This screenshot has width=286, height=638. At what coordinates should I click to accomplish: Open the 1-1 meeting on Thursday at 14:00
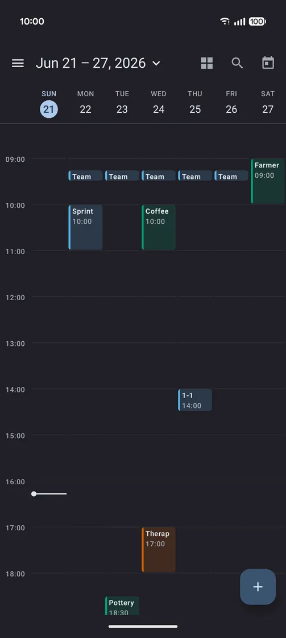point(195,400)
